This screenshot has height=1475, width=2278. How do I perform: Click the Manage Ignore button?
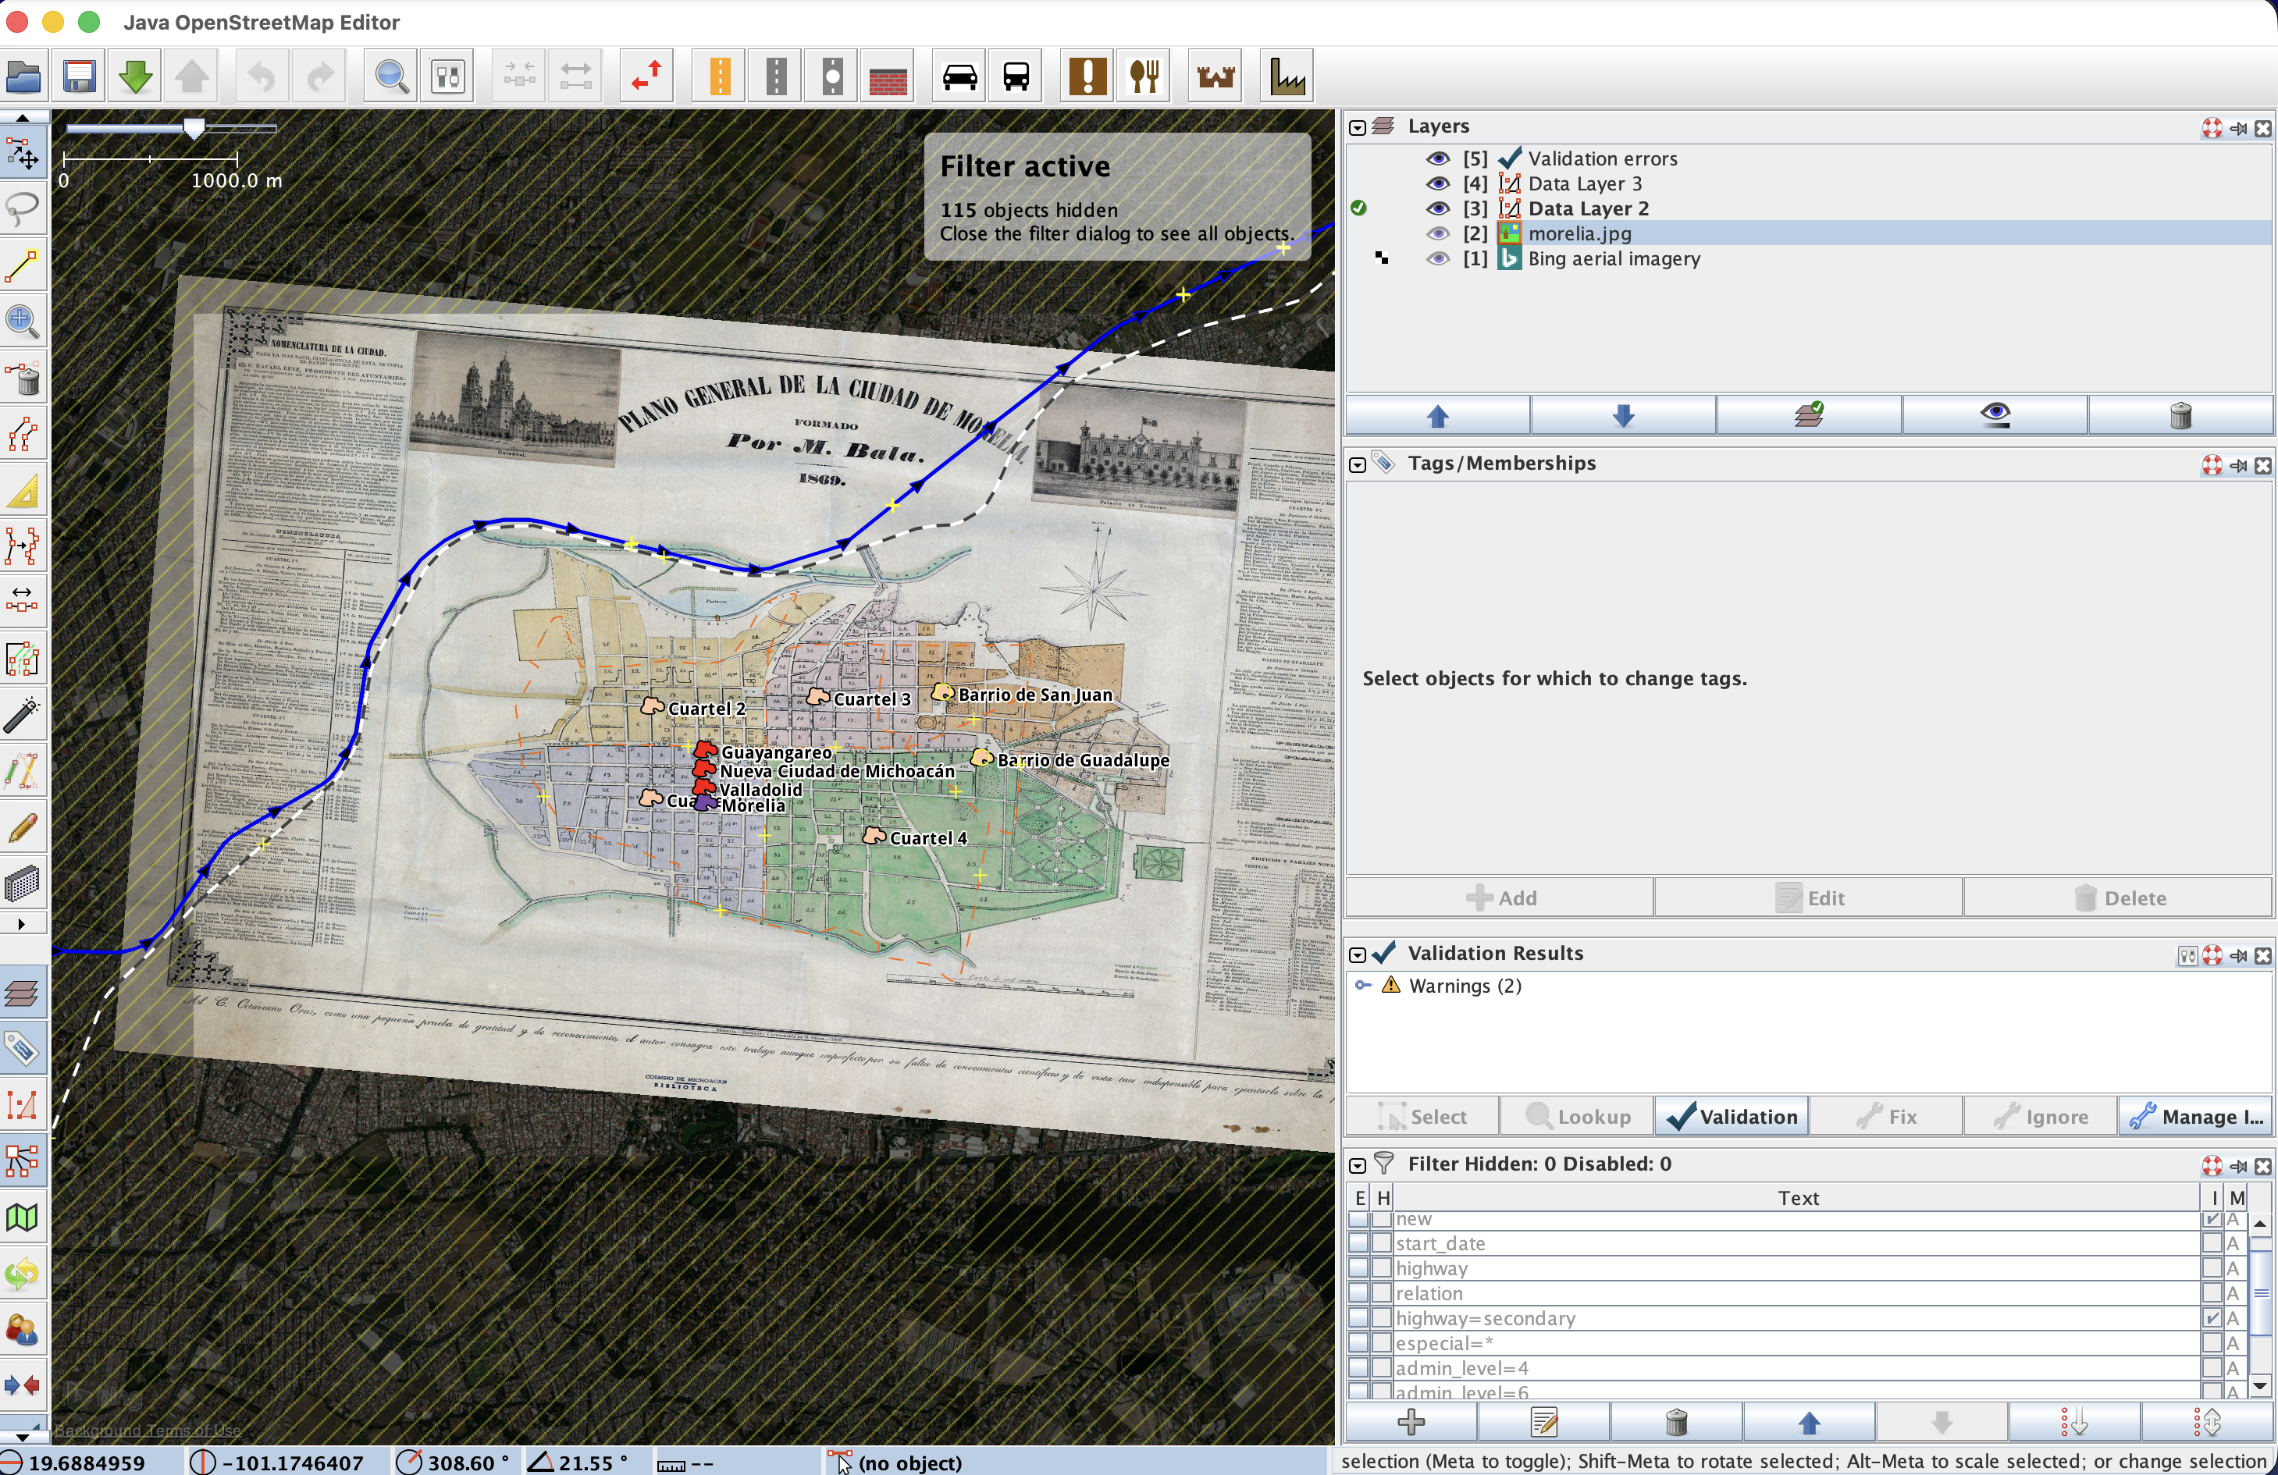(2196, 1116)
